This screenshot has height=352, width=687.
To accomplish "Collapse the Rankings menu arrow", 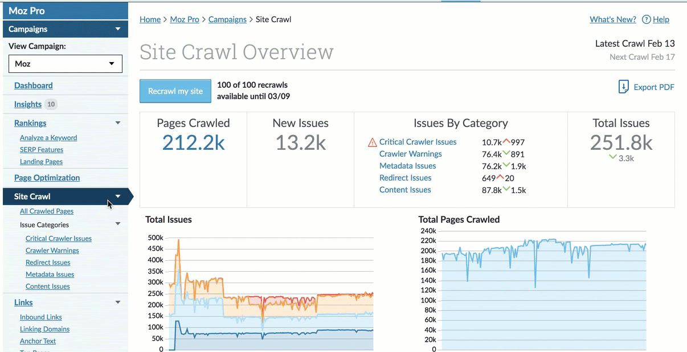I will coord(118,123).
